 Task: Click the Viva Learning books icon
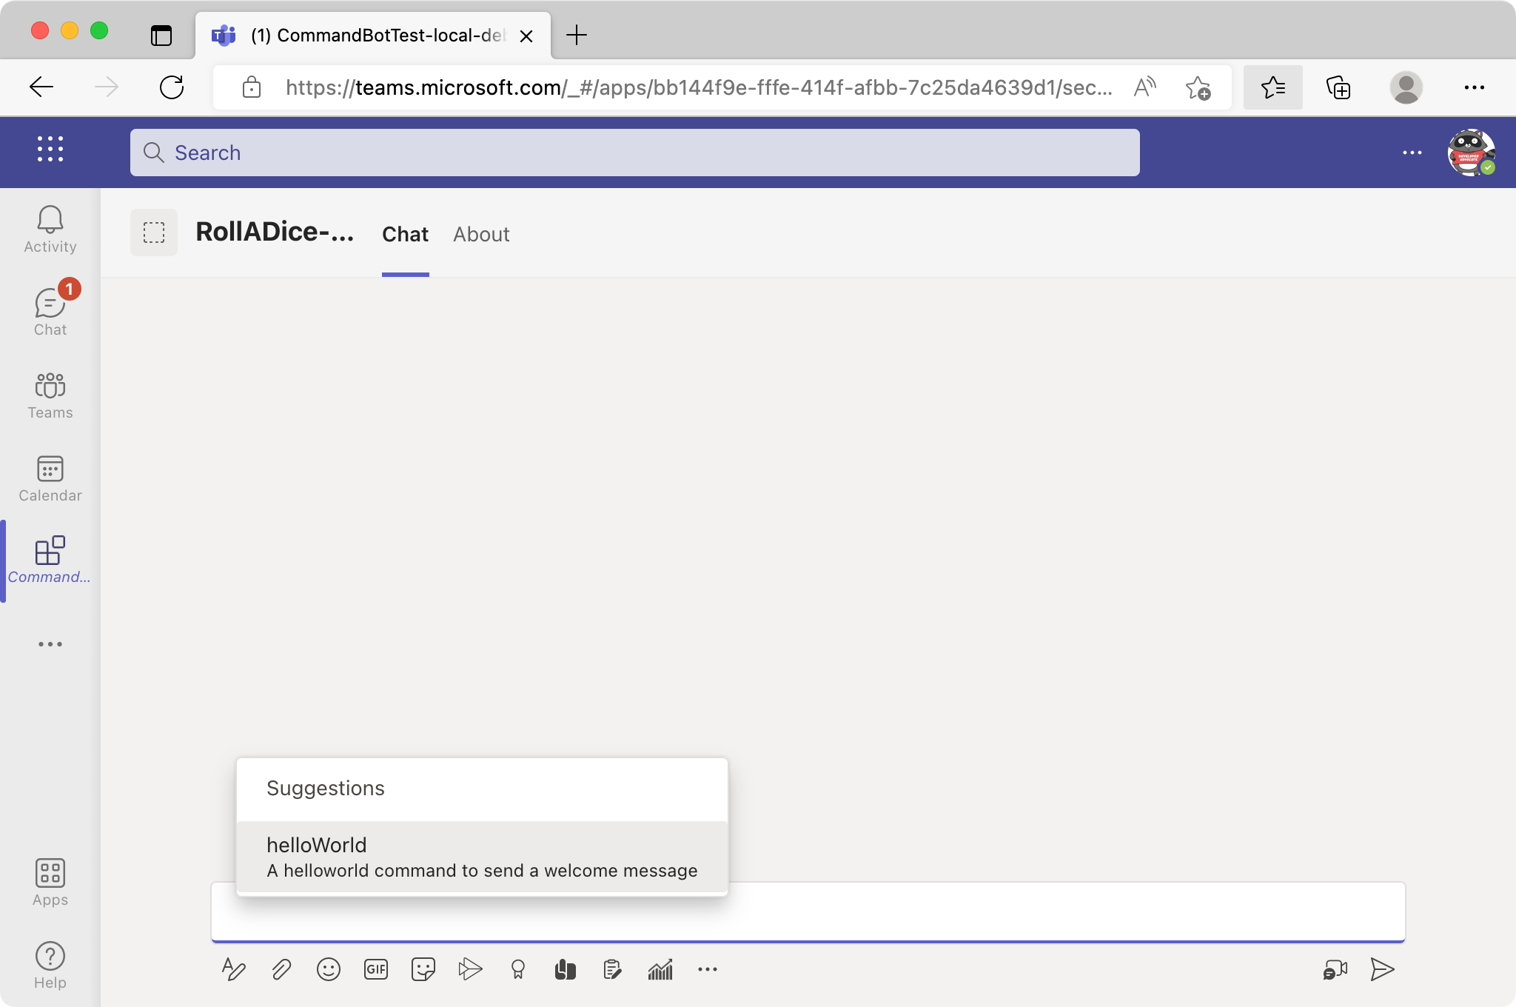pos(566,969)
